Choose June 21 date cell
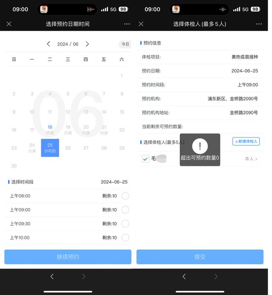272x295 pixels. [104, 130]
